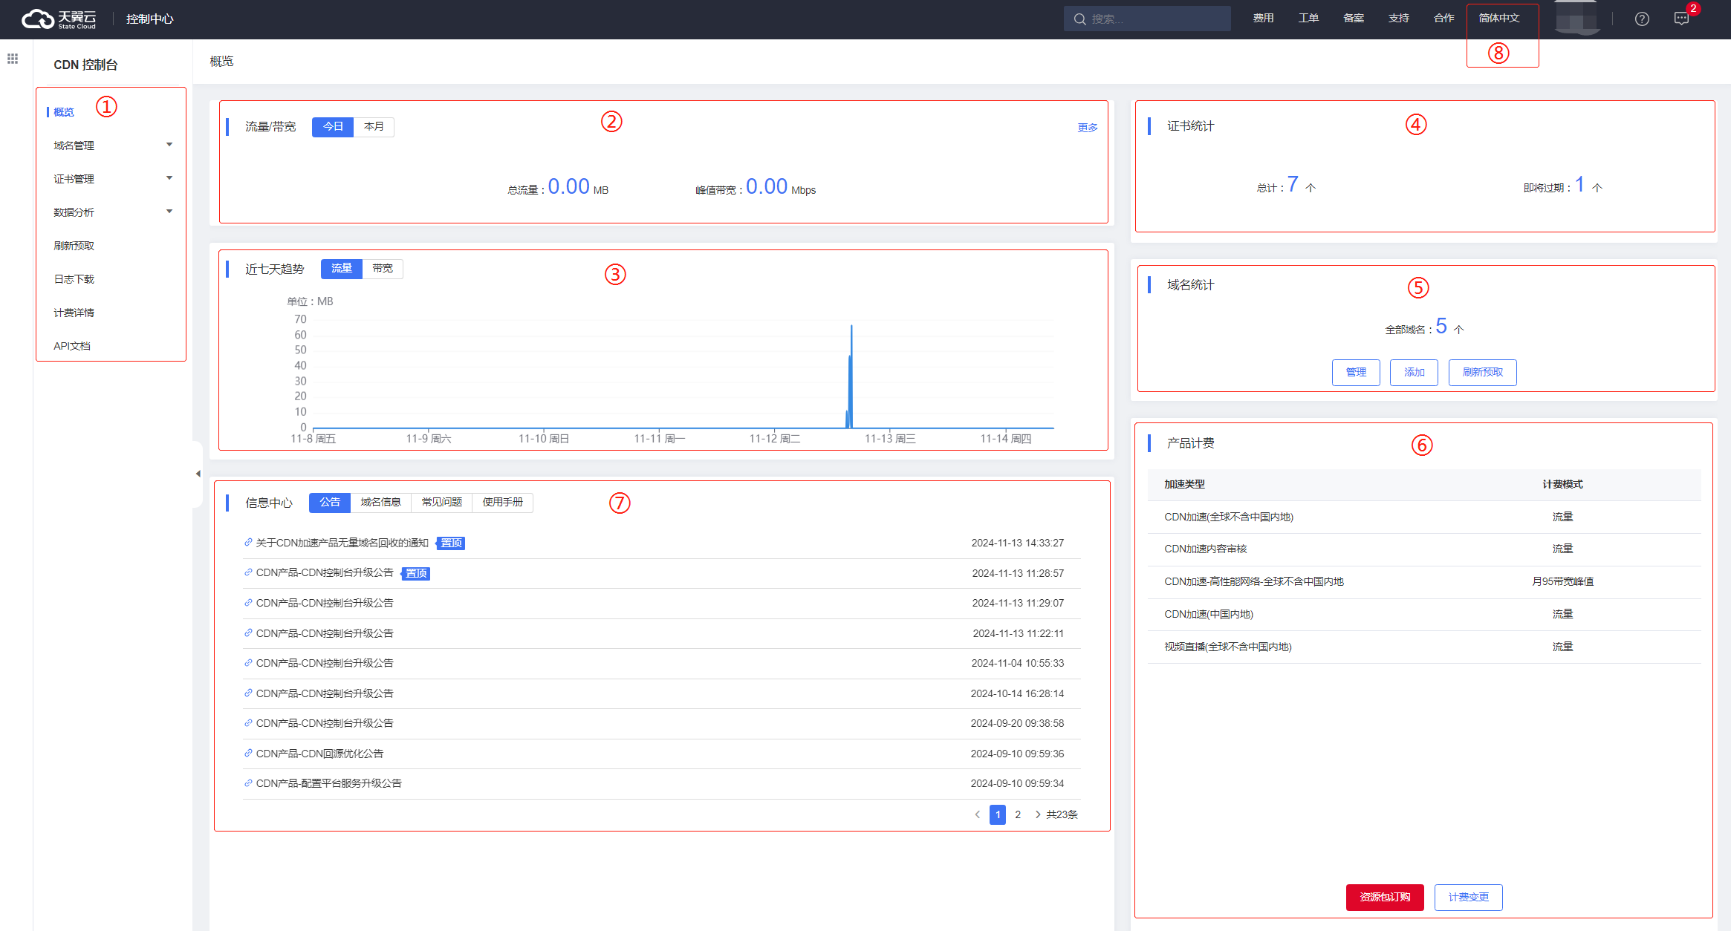Go to next announcements page arrow
The width and height of the screenshot is (1731, 931).
1037,814
